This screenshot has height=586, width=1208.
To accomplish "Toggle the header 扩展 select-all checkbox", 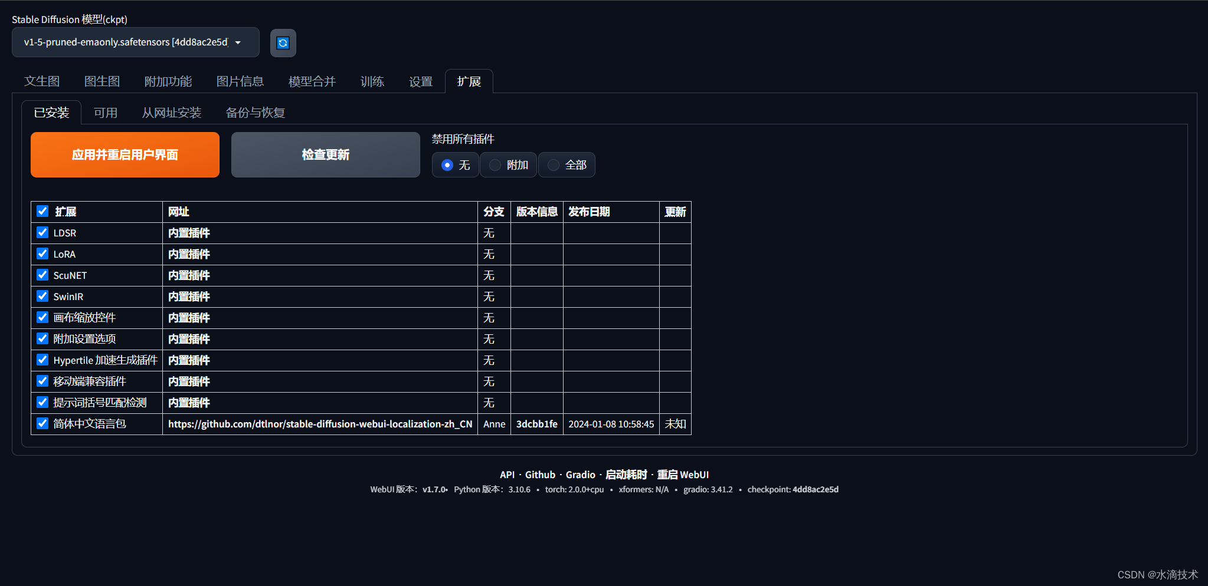I will click(42, 211).
